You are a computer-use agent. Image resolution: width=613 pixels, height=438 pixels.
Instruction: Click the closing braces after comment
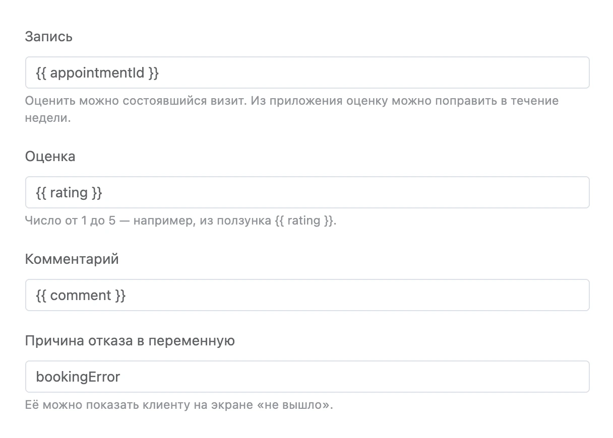[120, 296]
